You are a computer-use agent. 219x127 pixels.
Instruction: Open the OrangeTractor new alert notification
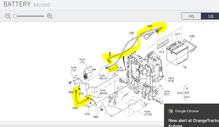(194, 123)
